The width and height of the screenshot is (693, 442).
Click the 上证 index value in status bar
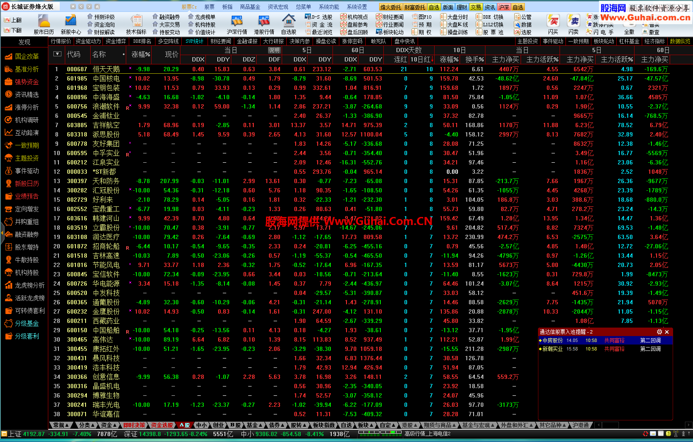pyautogui.click(x=34, y=434)
